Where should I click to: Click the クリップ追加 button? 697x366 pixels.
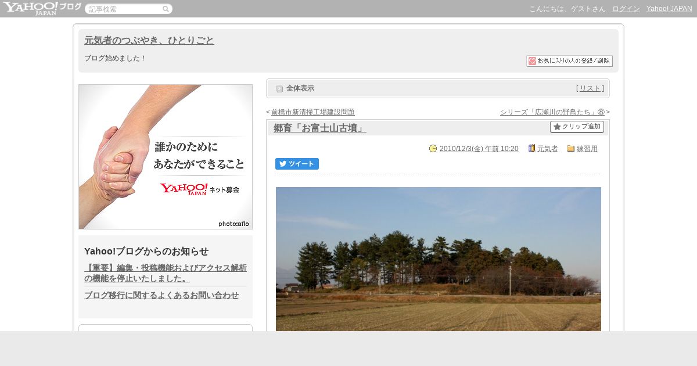point(577,127)
